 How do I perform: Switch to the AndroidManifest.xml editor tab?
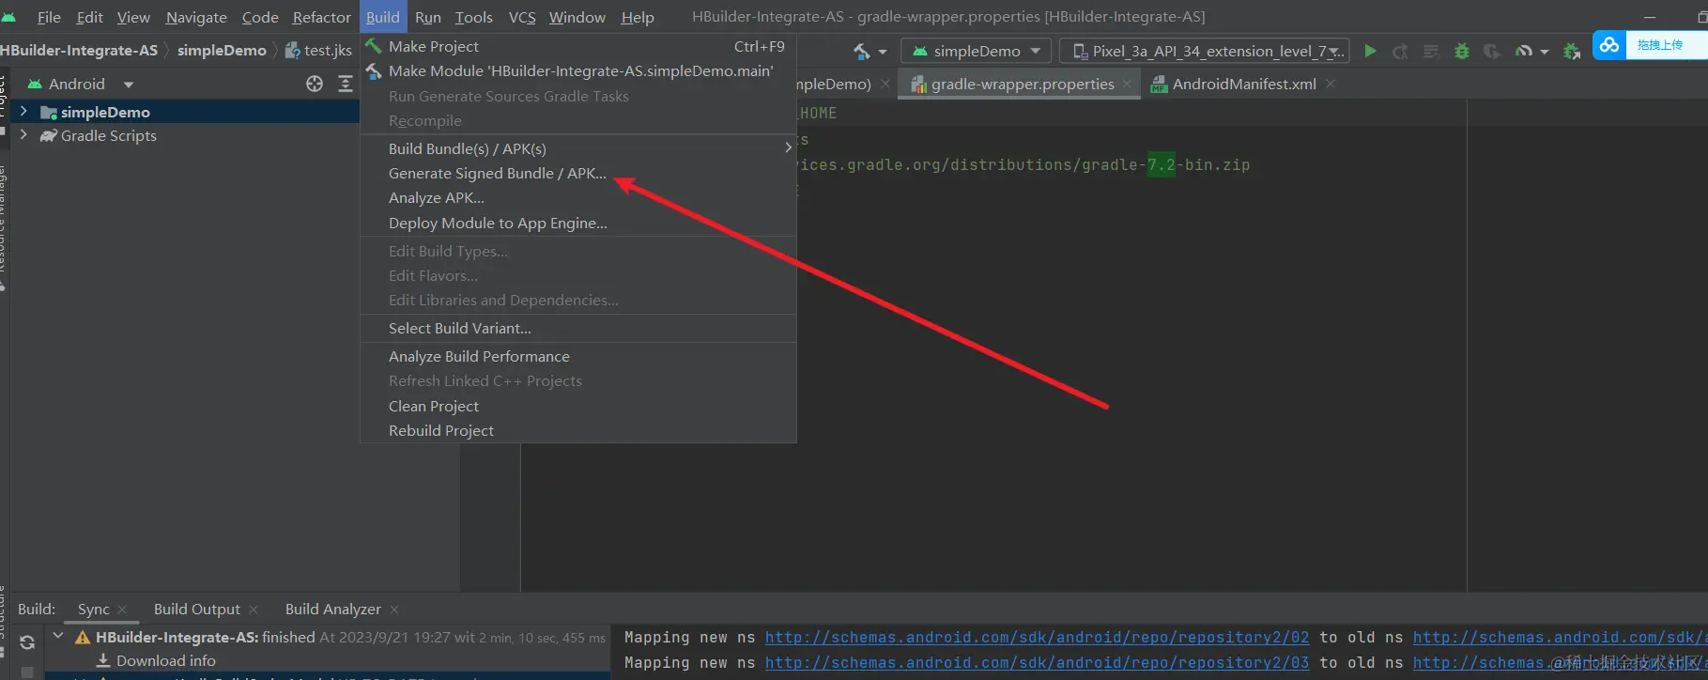(x=1243, y=85)
